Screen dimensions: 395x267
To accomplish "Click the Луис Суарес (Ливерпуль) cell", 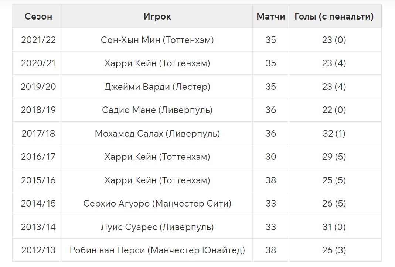I will [157, 227].
